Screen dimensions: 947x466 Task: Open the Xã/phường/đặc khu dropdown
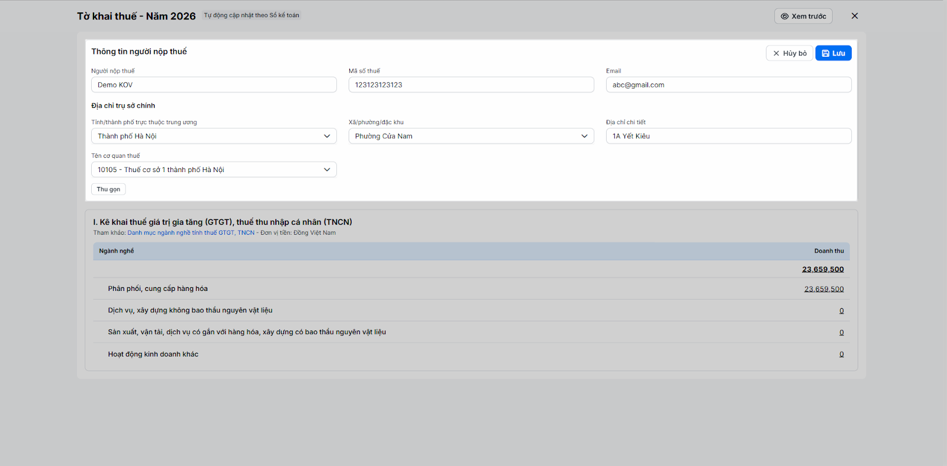pyautogui.click(x=471, y=136)
